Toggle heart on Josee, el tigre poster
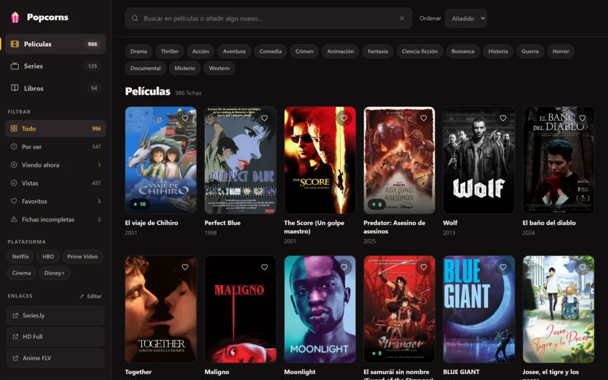The image size is (608, 380). pyautogui.click(x=582, y=267)
